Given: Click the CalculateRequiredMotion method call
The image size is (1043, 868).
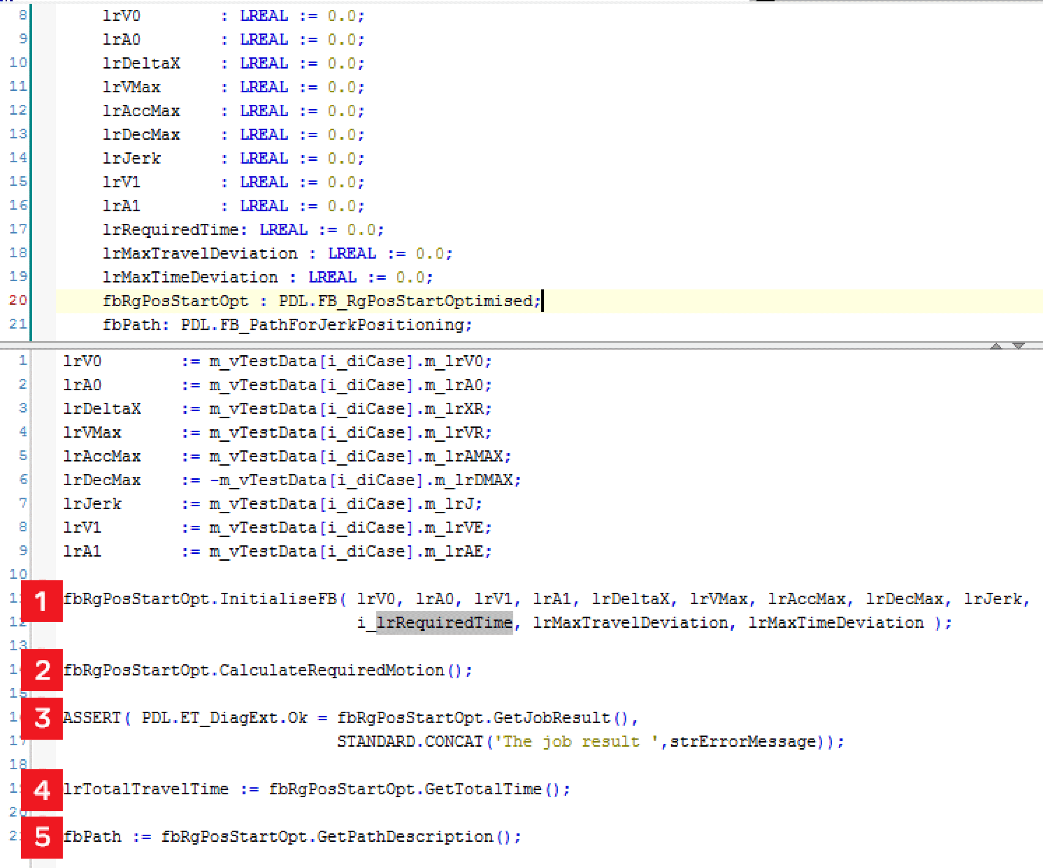Looking at the screenshot, I should pyautogui.click(x=332, y=671).
